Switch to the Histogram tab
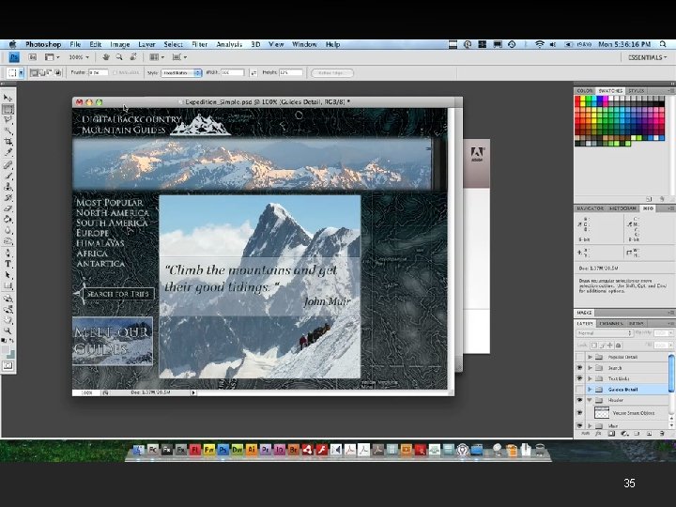Viewport: 676px width, 507px height. (x=622, y=208)
